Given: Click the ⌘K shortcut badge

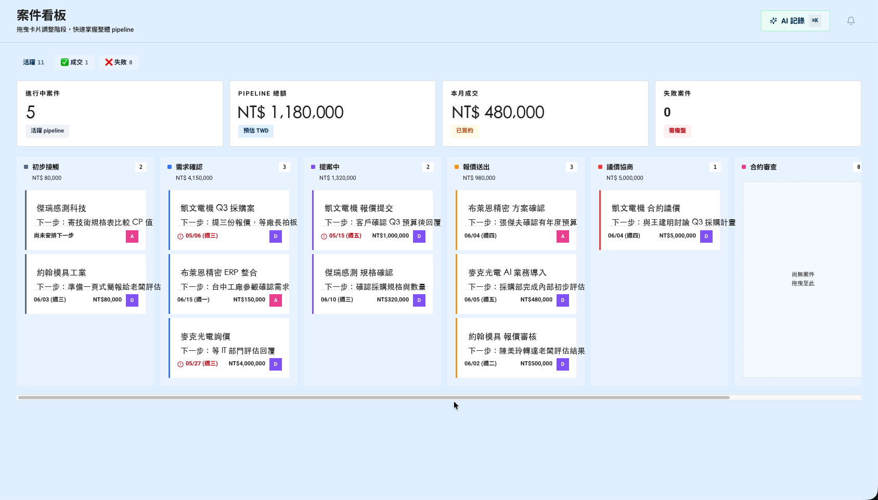Looking at the screenshot, I should click(815, 21).
